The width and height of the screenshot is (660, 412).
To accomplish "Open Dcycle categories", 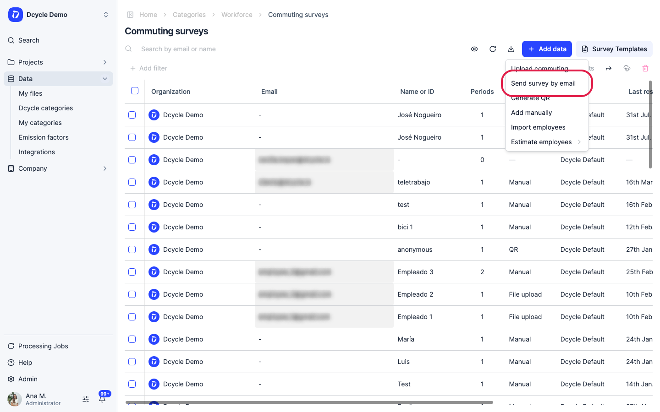I will 46,108.
